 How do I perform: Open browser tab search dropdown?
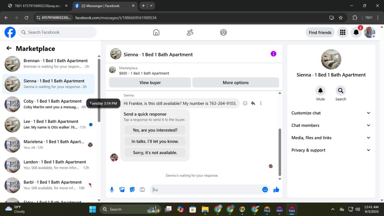pos(151,6)
